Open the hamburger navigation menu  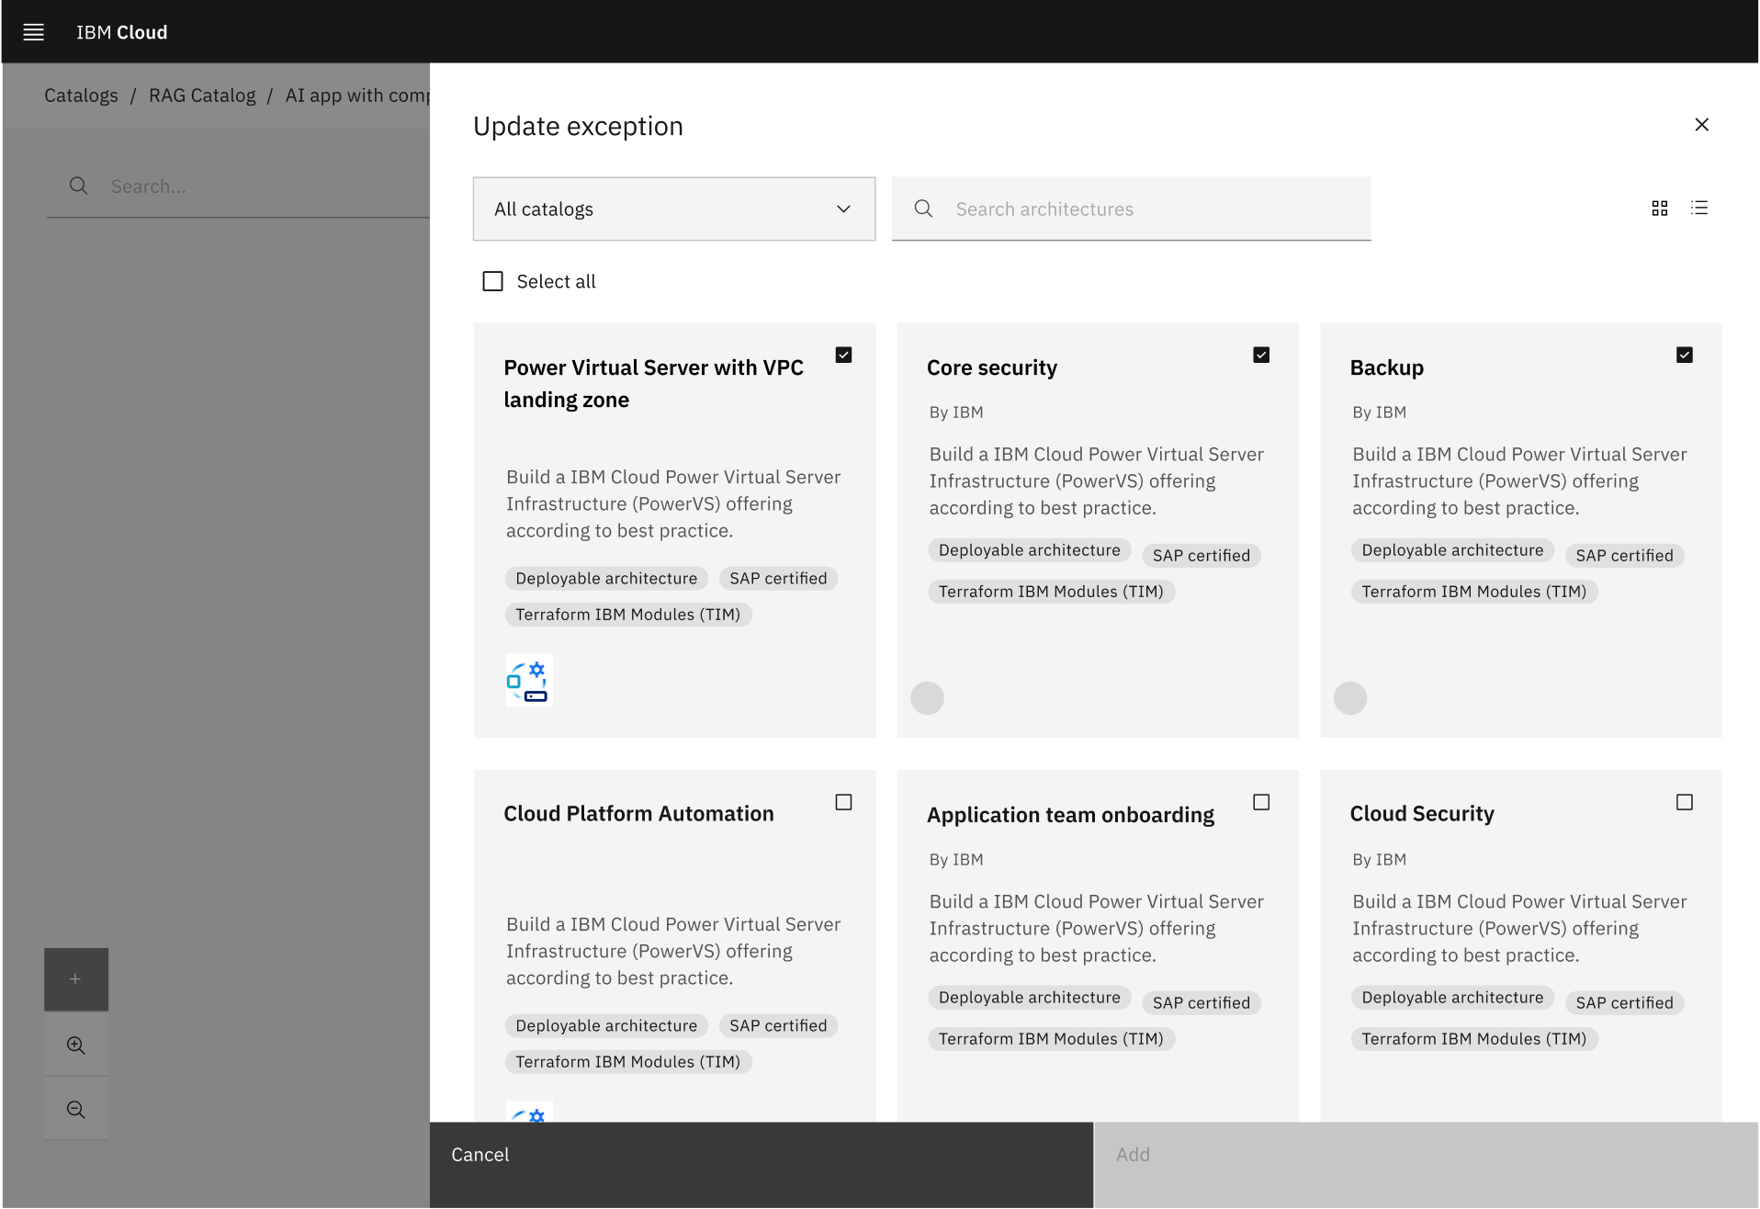pos(34,32)
